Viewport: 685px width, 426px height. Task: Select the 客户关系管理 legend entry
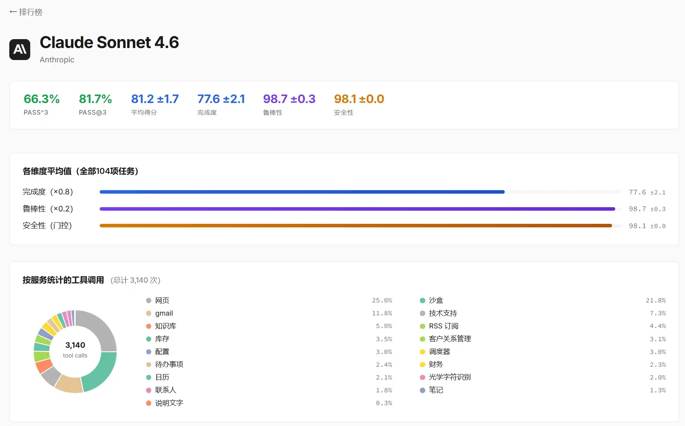click(450, 339)
